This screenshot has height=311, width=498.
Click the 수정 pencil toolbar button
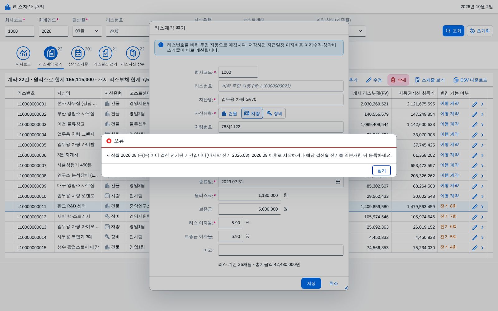coord(374,80)
